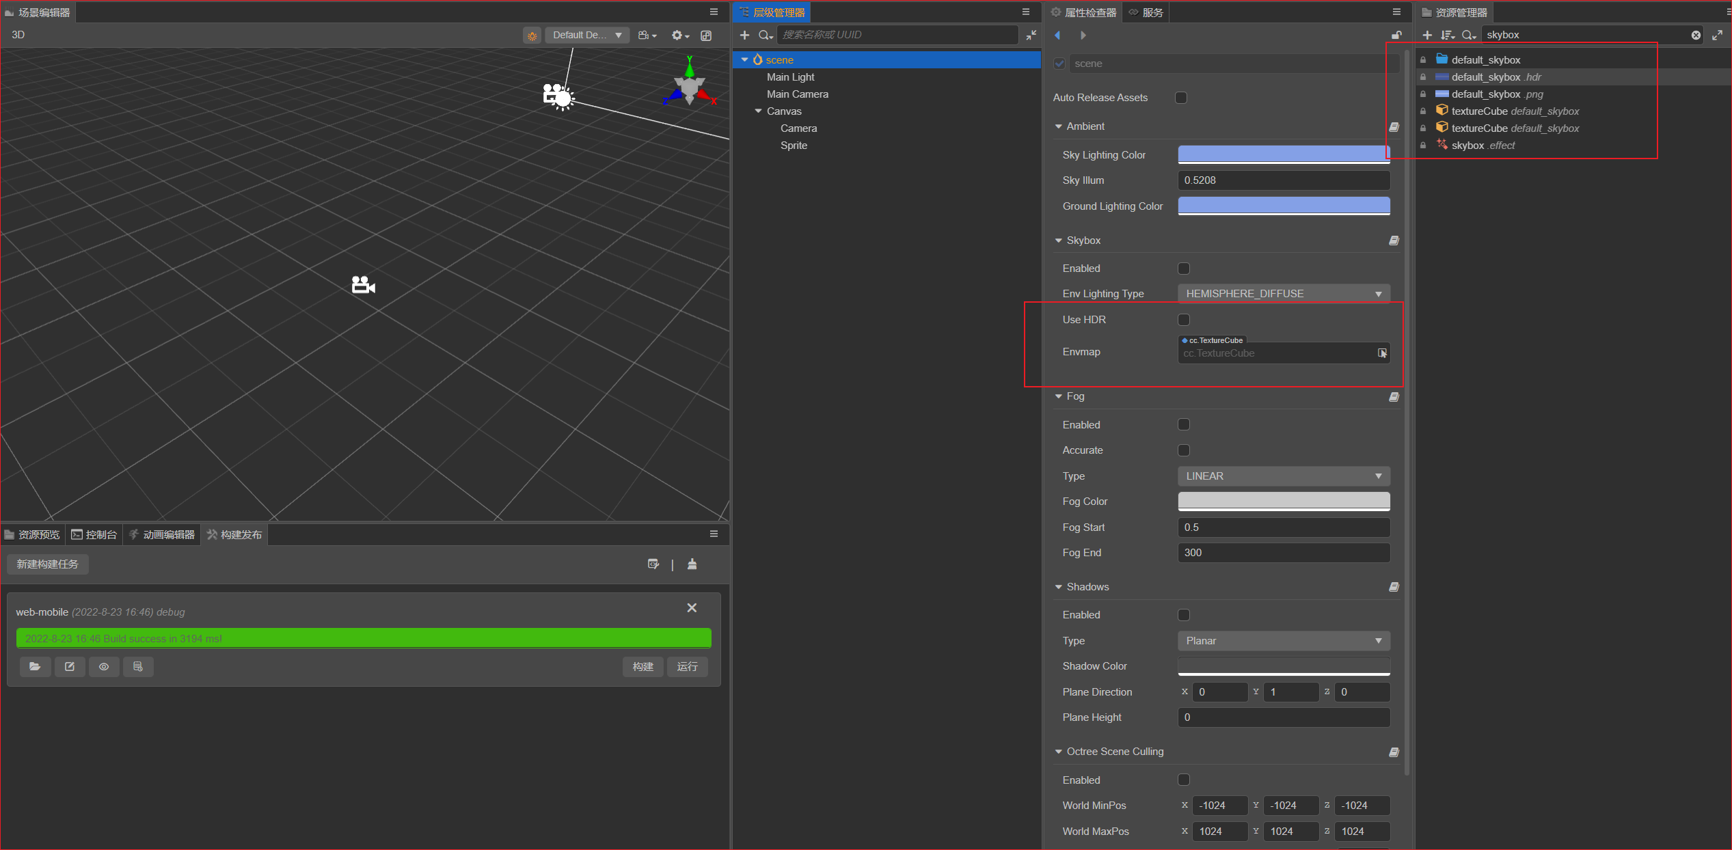The image size is (1732, 850).
Task: Switch to the 控制台 console tab
Action: pyautogui.click(x=94, y=534)
